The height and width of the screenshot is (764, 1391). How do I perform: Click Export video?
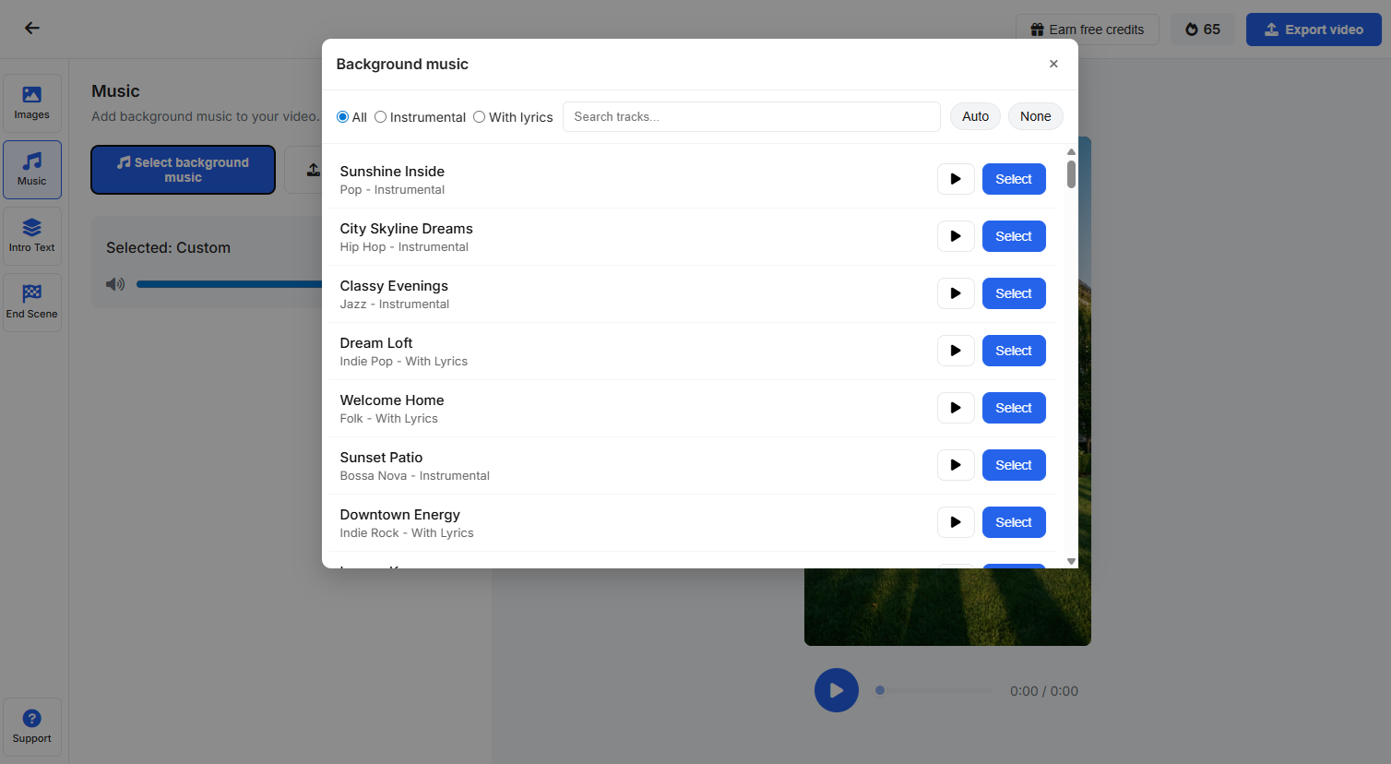pos(1314,29)
